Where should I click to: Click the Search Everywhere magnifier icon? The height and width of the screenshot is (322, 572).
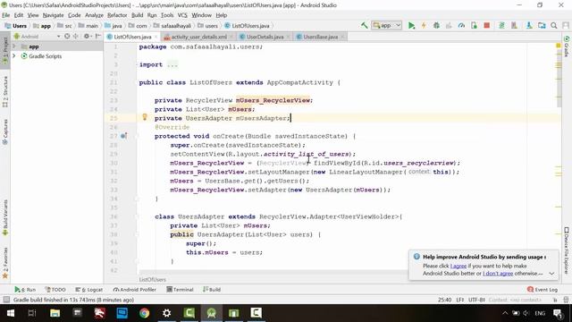[554, 26]
